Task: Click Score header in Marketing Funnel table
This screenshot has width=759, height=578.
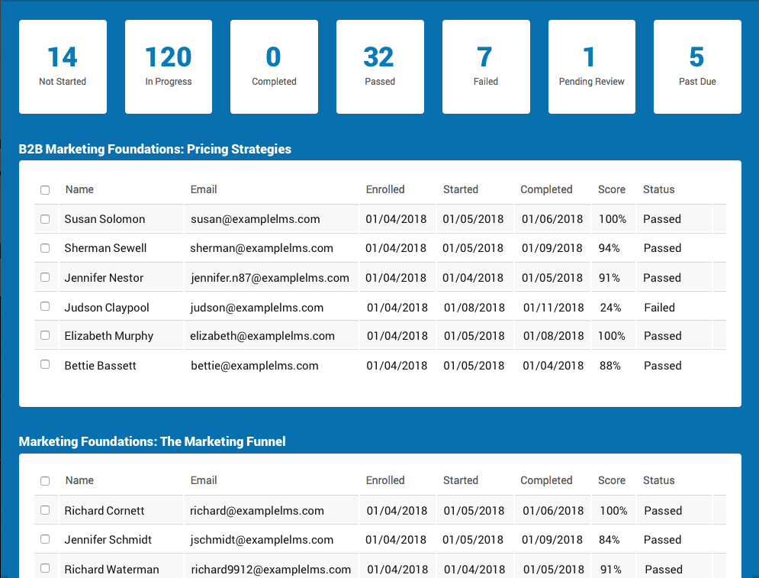Action: 612,480
